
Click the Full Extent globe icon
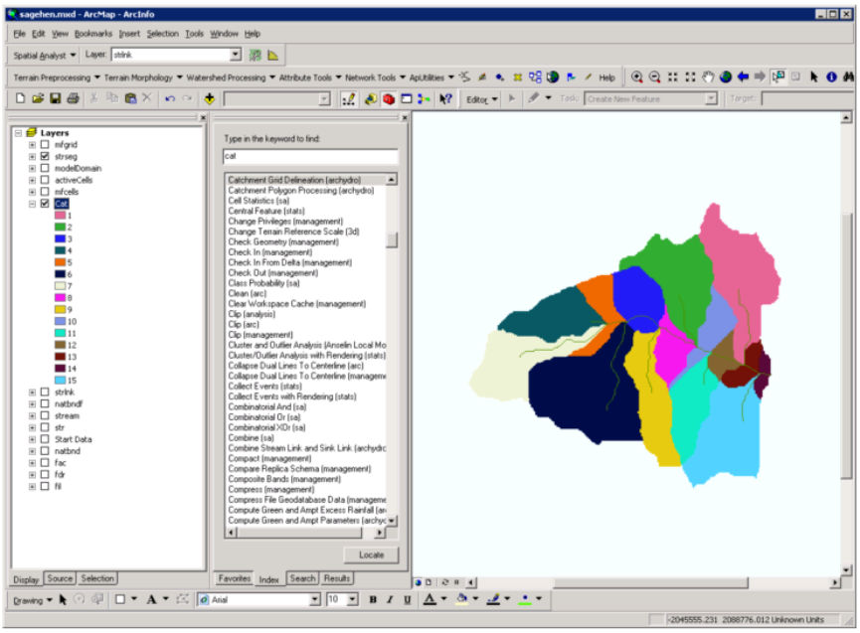726,78
